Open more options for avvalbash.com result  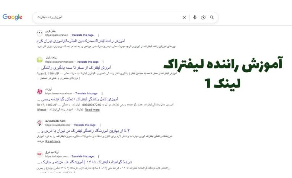[100, 125]
